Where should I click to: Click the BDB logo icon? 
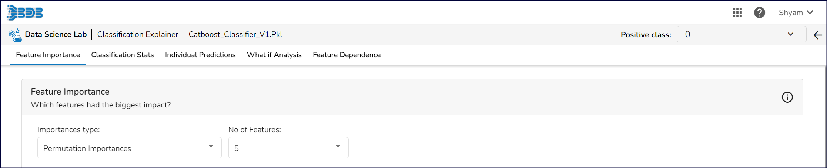(25, 13)
